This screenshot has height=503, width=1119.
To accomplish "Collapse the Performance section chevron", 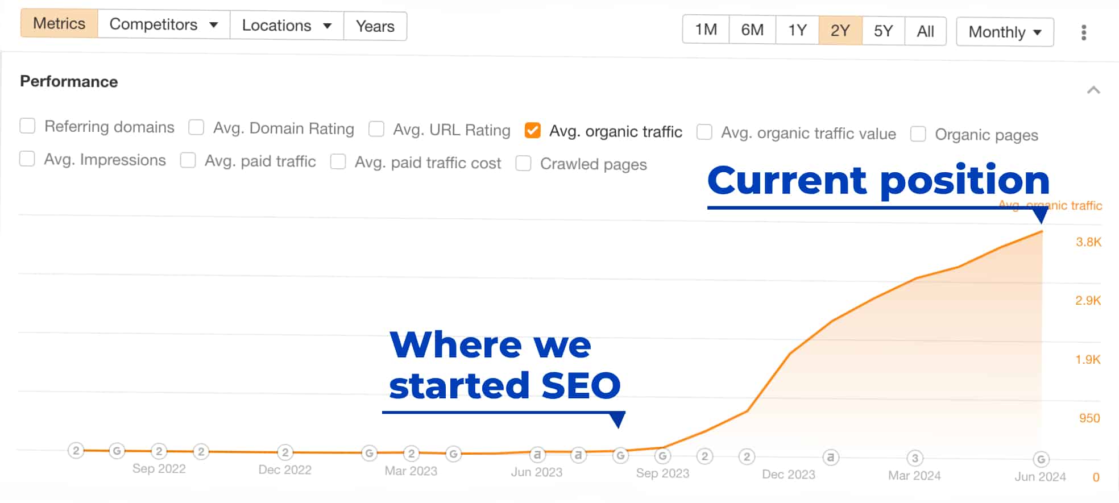I will coord(1093,90).
